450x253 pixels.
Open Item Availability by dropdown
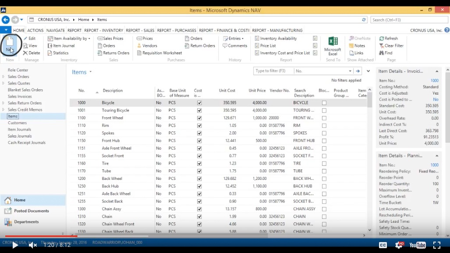click(x=69, y=39)
